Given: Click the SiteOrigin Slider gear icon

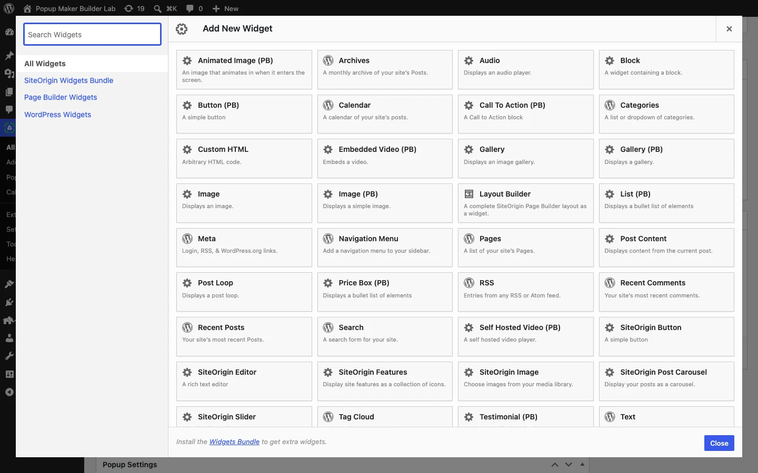Looking at the screenshot, I should coord(187,417).
